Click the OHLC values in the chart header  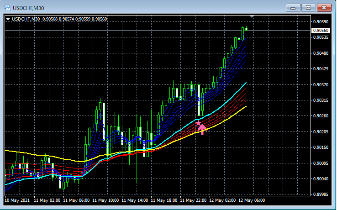(x=74, y=19)
